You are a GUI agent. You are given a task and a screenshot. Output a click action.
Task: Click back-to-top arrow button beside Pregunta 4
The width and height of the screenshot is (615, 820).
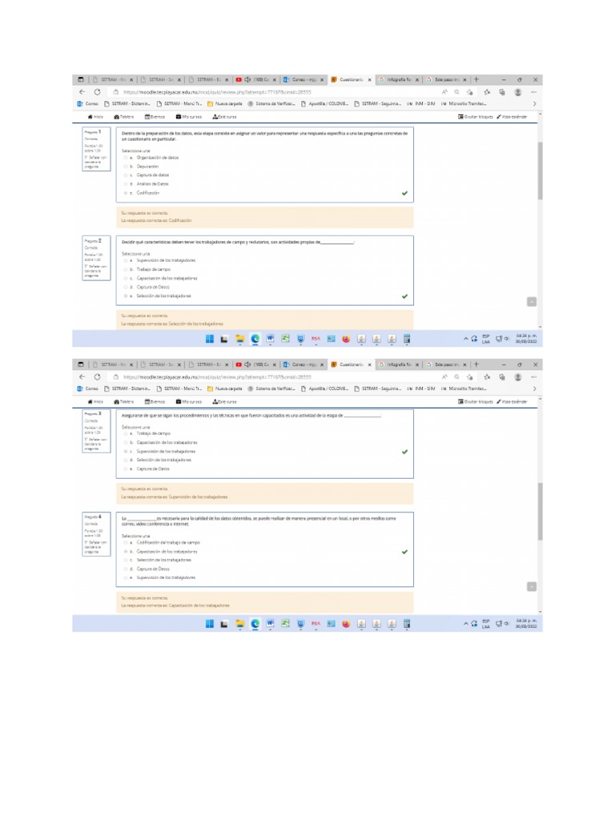tap(532, 587)
